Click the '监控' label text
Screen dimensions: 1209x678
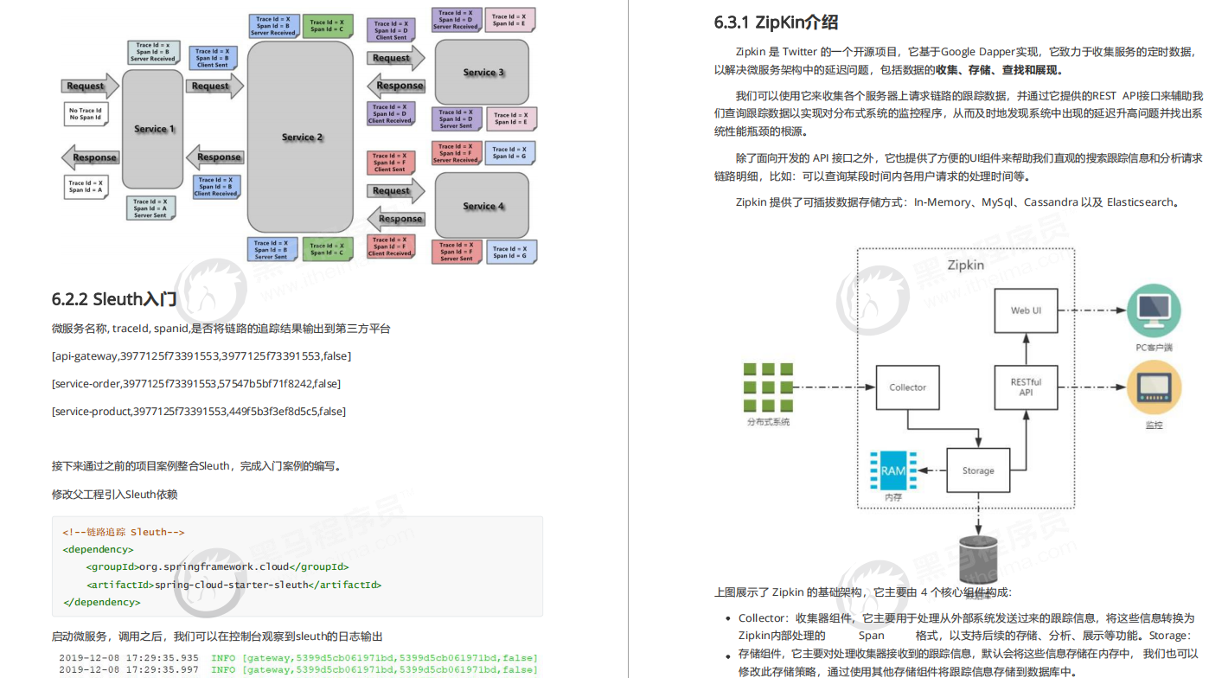1155,425
